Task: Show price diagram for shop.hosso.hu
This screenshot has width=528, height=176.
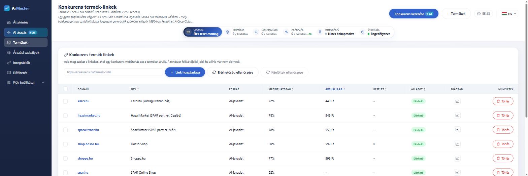Action: [457, 144]
